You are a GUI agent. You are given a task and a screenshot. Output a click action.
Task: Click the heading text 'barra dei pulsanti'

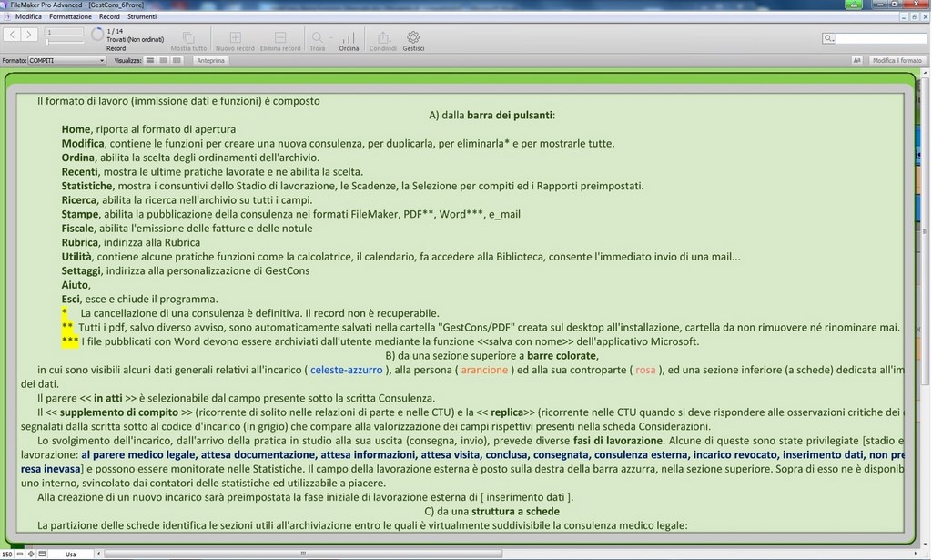click(x=510, y=115)
